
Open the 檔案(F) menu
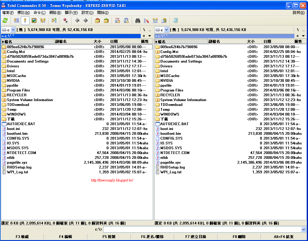point(8,13)
